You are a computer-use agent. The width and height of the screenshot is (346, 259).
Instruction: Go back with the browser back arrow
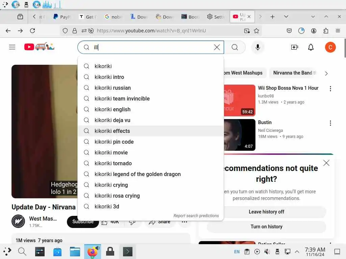coord(8,31)
